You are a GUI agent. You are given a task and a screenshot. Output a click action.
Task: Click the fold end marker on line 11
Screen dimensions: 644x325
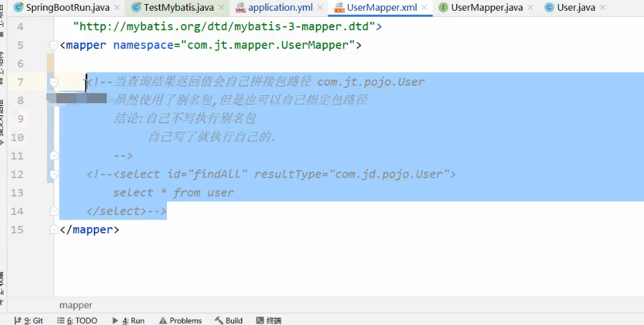point(54,155)
